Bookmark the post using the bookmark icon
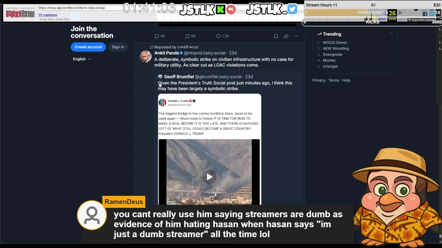This screenshot has height=248, width=442. [276, 36]
